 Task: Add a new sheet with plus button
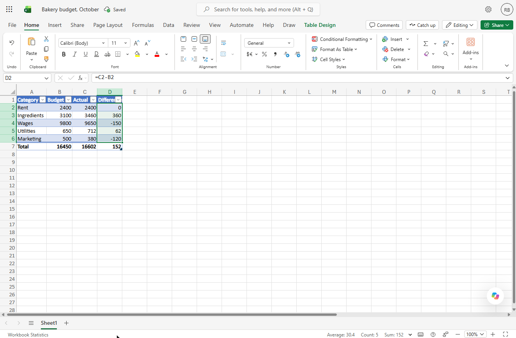(66, 323)
